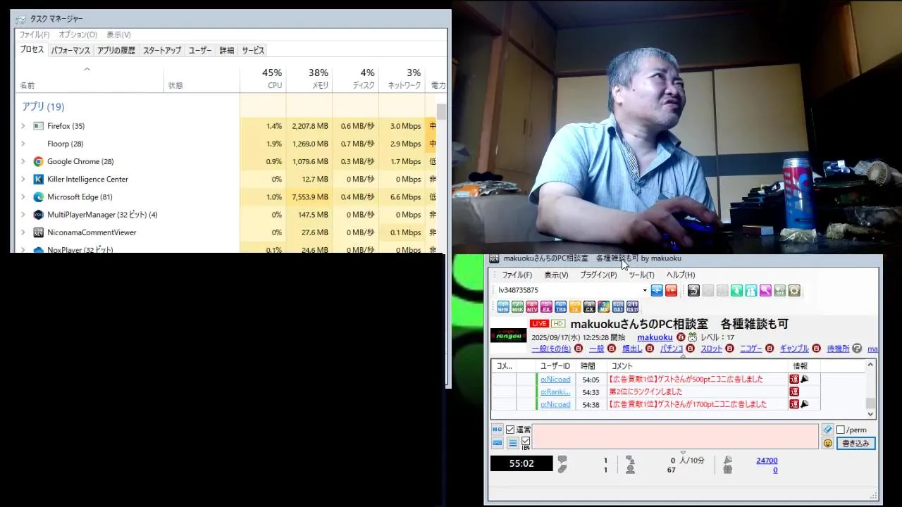Select the 6 TBS channel icon
The height and width of the screenshot is (507, 902).
[561, 306]
